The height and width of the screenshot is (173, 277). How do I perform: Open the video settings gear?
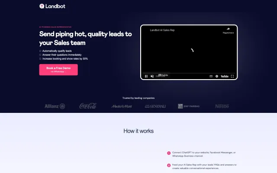[217, 76]
